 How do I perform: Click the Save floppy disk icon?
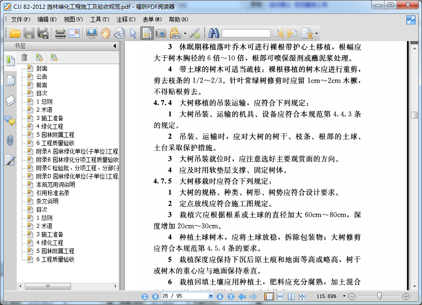[29, 33]
